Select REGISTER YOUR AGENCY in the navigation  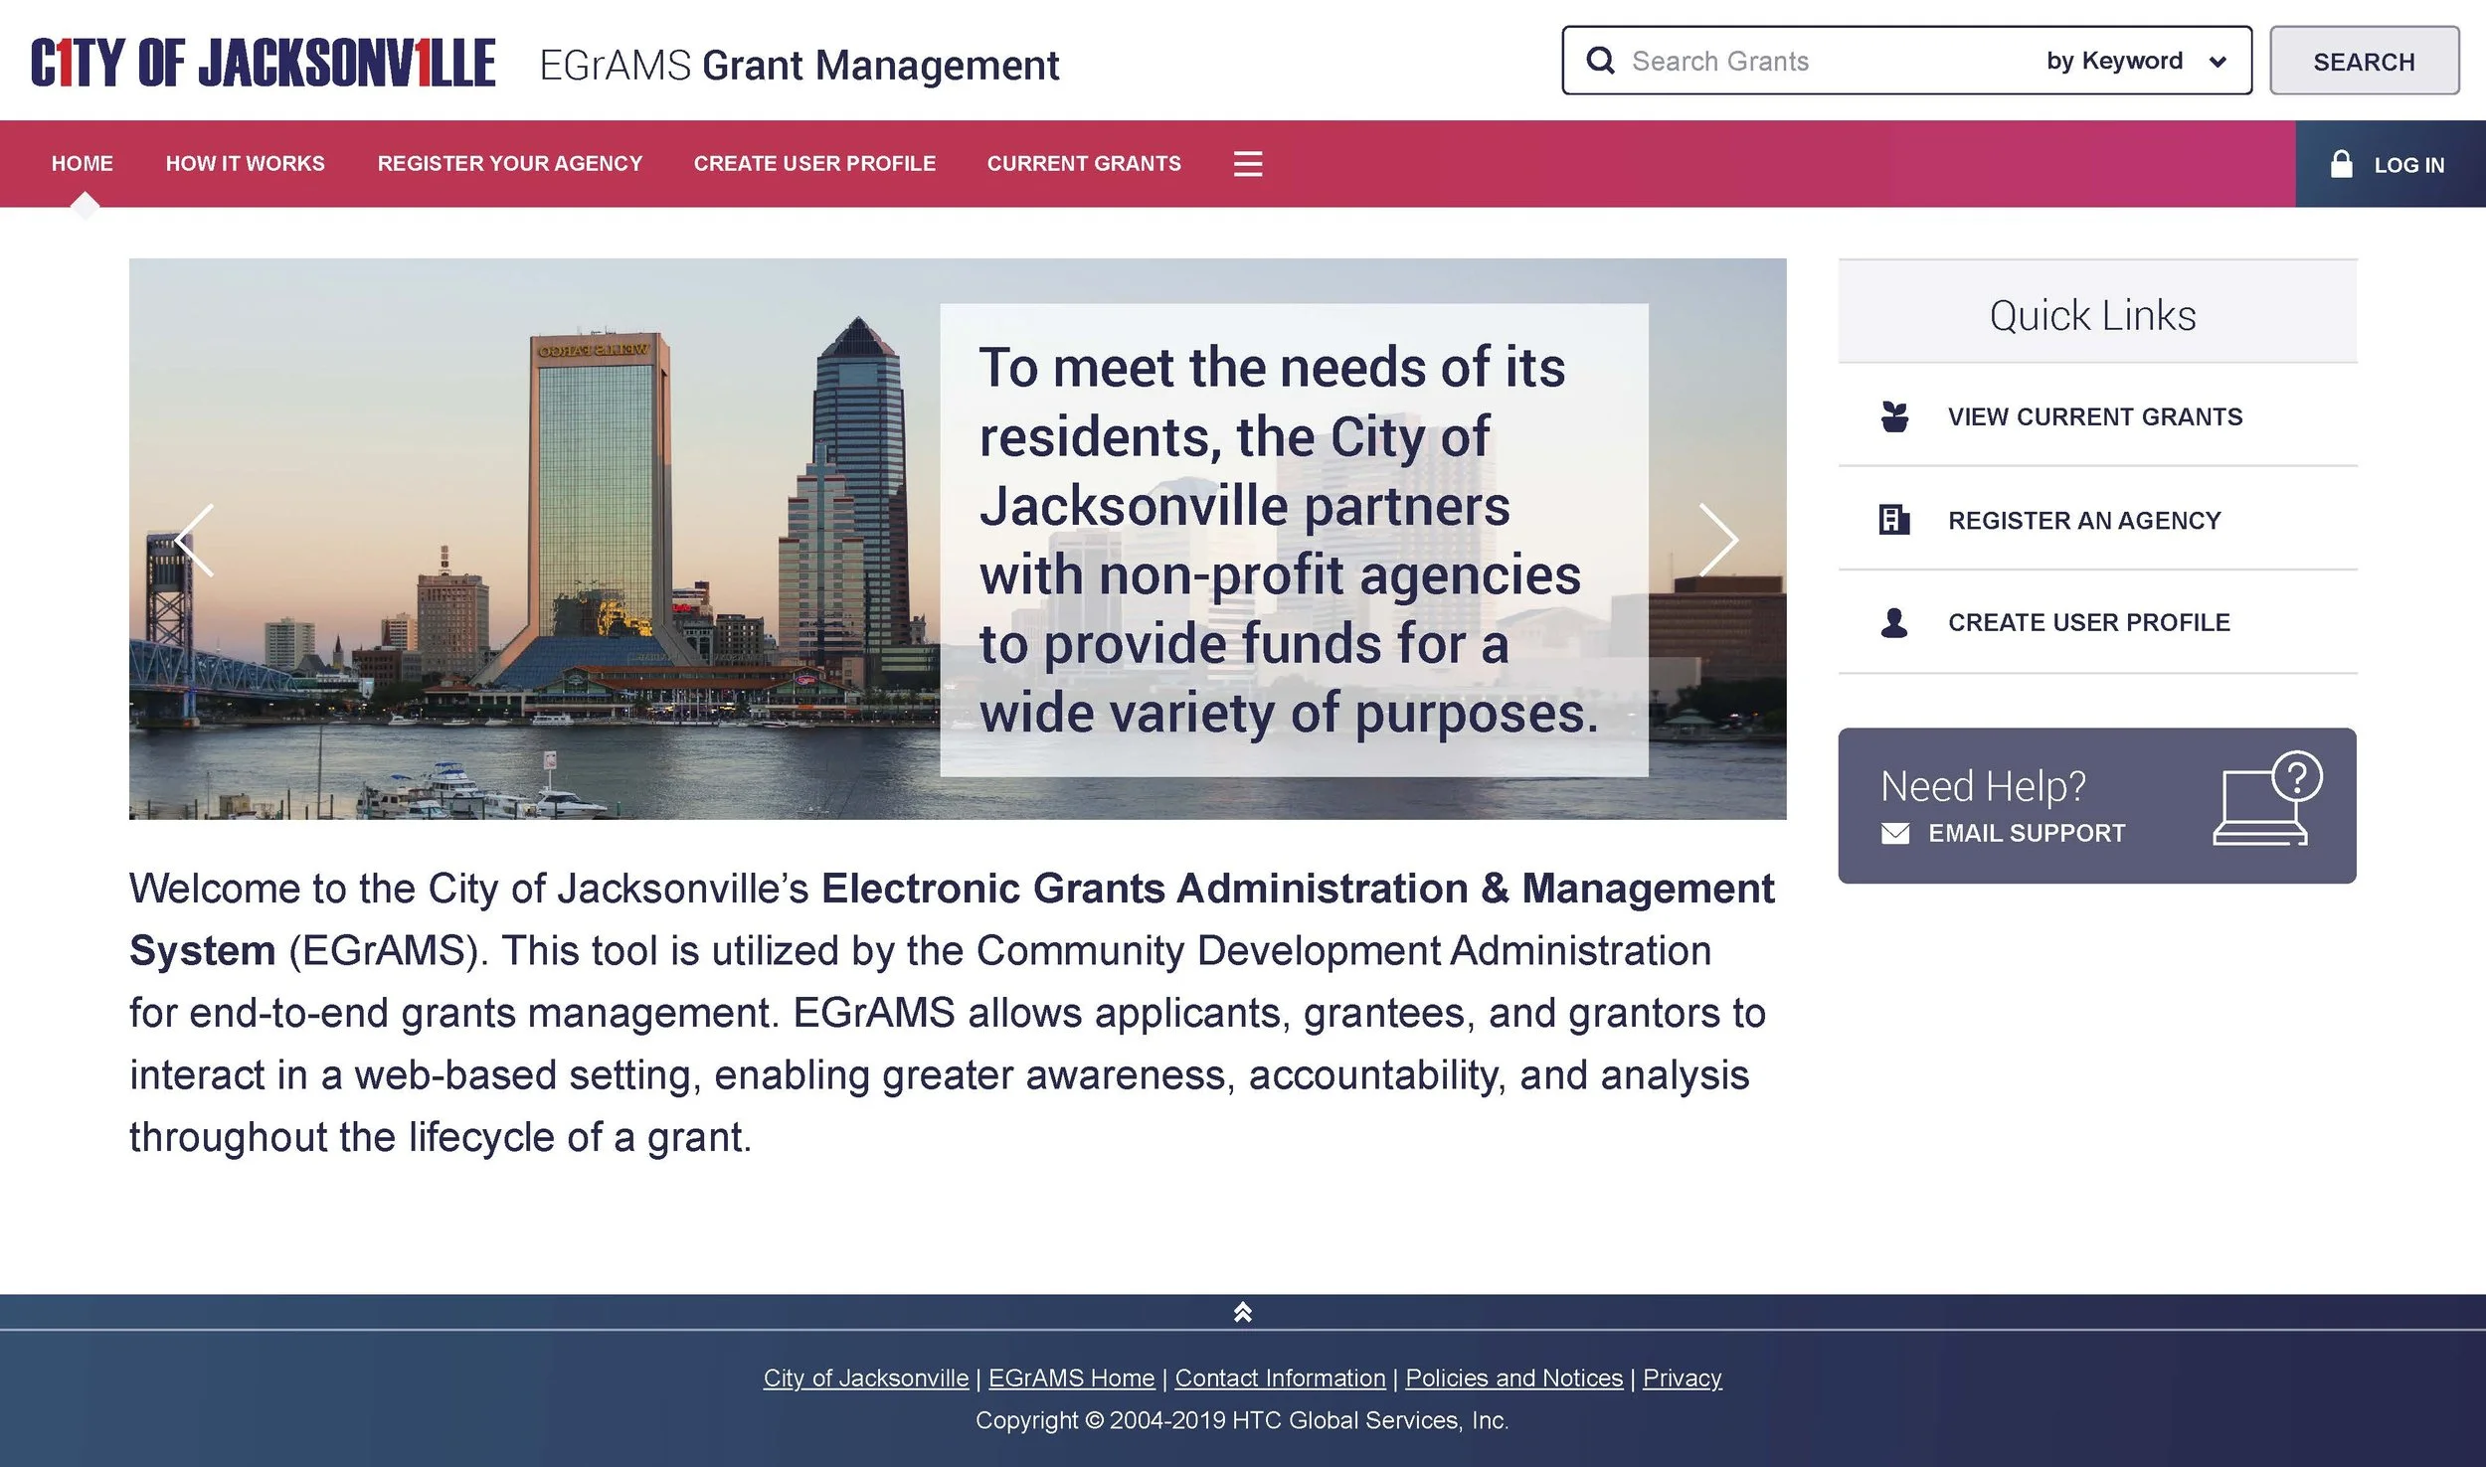pos(509,164)
